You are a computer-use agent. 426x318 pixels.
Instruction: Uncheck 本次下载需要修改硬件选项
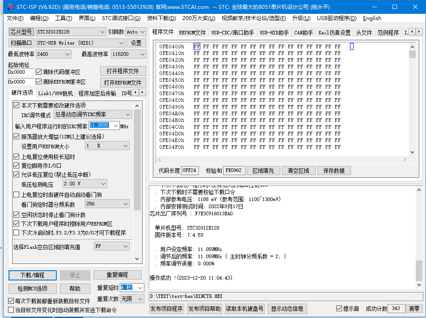[x=16, y=105]
